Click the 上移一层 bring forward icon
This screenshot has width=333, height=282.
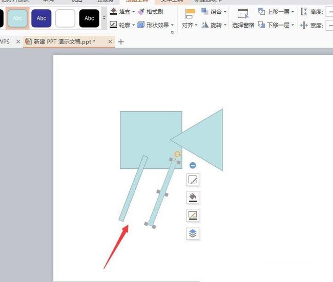261,11
